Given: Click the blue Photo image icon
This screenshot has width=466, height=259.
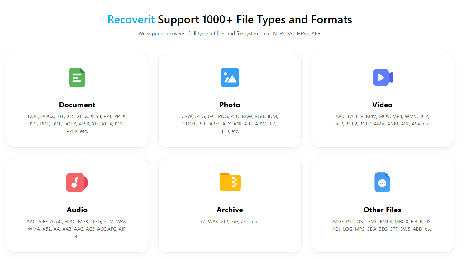Looking at the screenshot, I should [x=230, y=78].
